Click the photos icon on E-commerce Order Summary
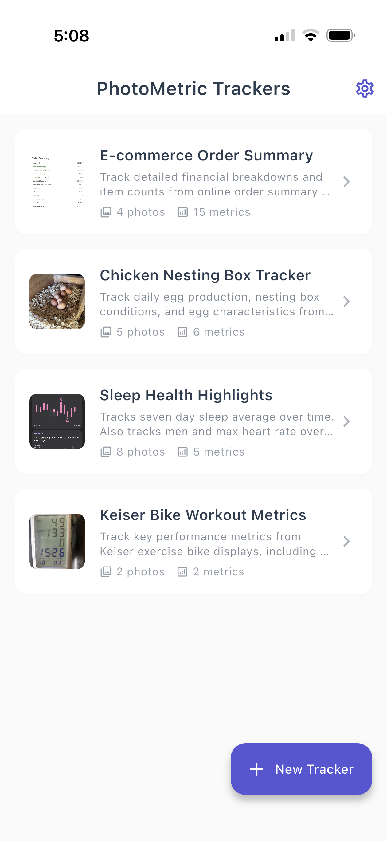Screen dimensions: 387x841 pos(106,211)
